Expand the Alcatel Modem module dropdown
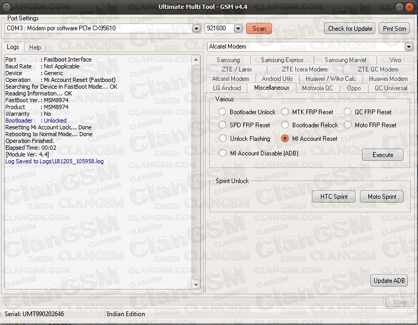The image size is (418, 325). point(409,47)
